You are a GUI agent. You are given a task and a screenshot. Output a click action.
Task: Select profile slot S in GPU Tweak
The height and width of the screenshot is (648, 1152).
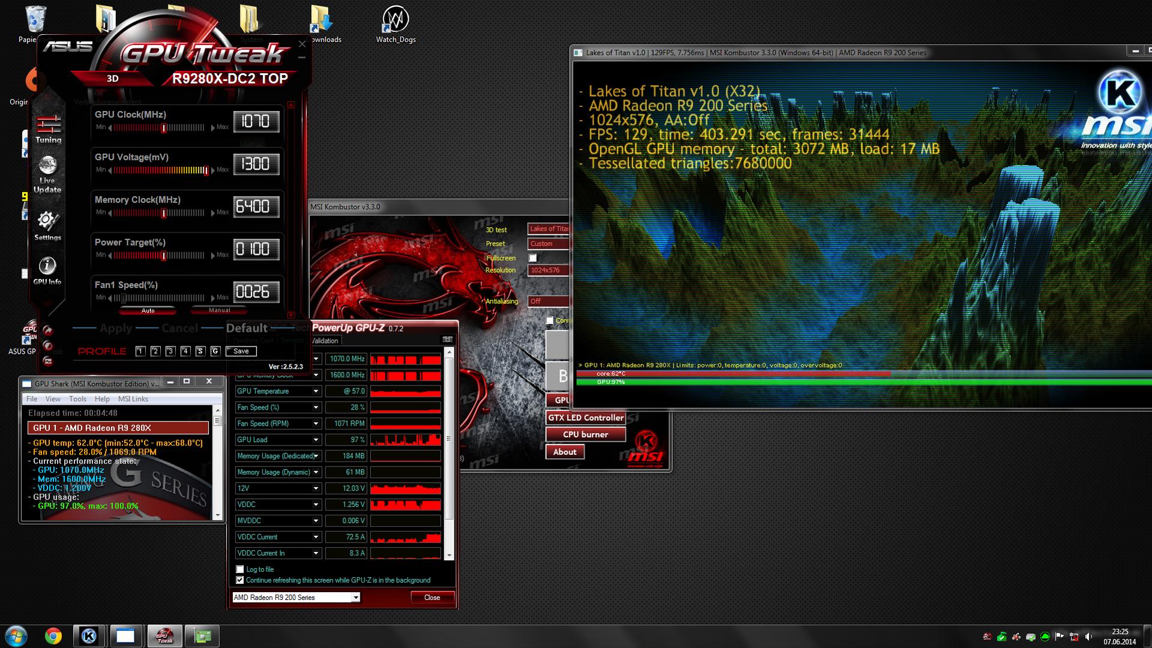pyautogui.click(x=201, y=351)
